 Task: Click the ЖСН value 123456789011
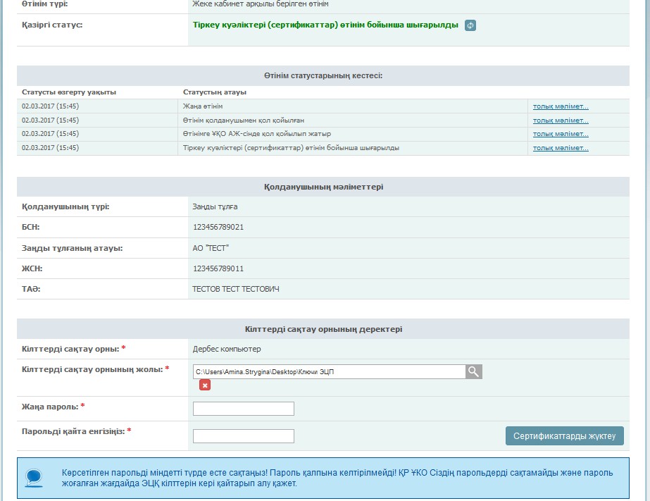tap(218, 268)
